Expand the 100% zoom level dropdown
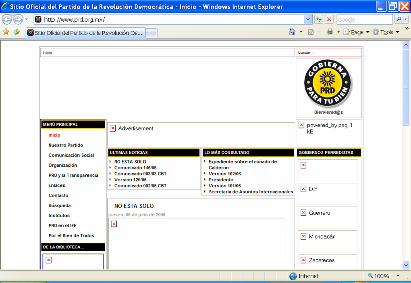Viewport: 411px width, 283px height. click(398, 276)
